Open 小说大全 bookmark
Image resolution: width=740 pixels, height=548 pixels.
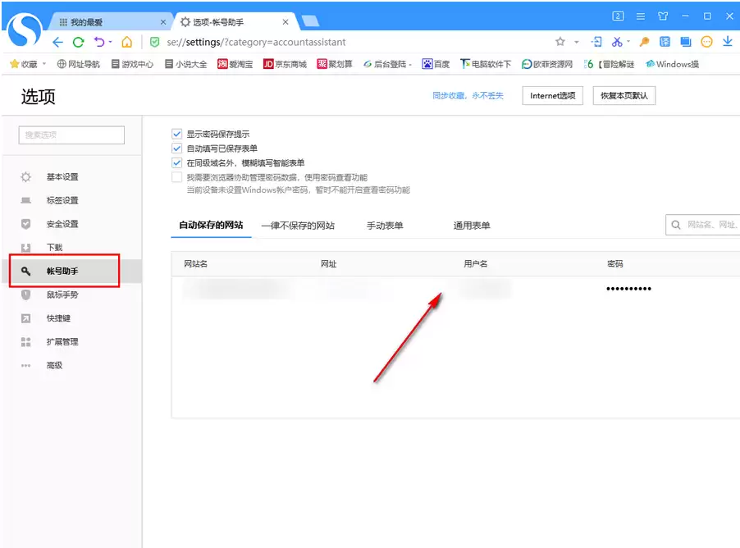pyautogui.click(x=185, y=64)
